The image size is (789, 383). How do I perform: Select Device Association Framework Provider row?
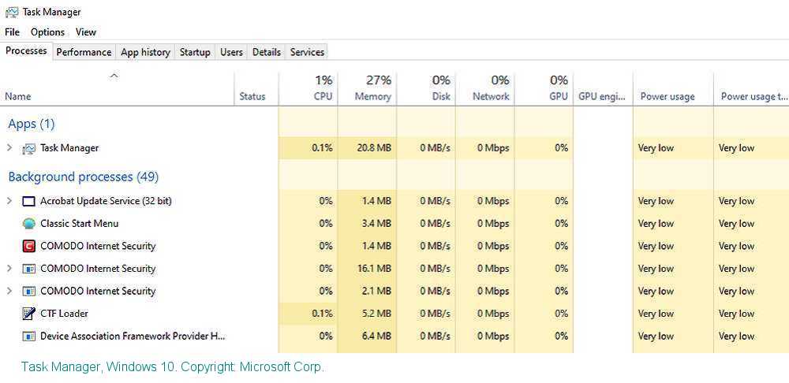click(394, 337)
